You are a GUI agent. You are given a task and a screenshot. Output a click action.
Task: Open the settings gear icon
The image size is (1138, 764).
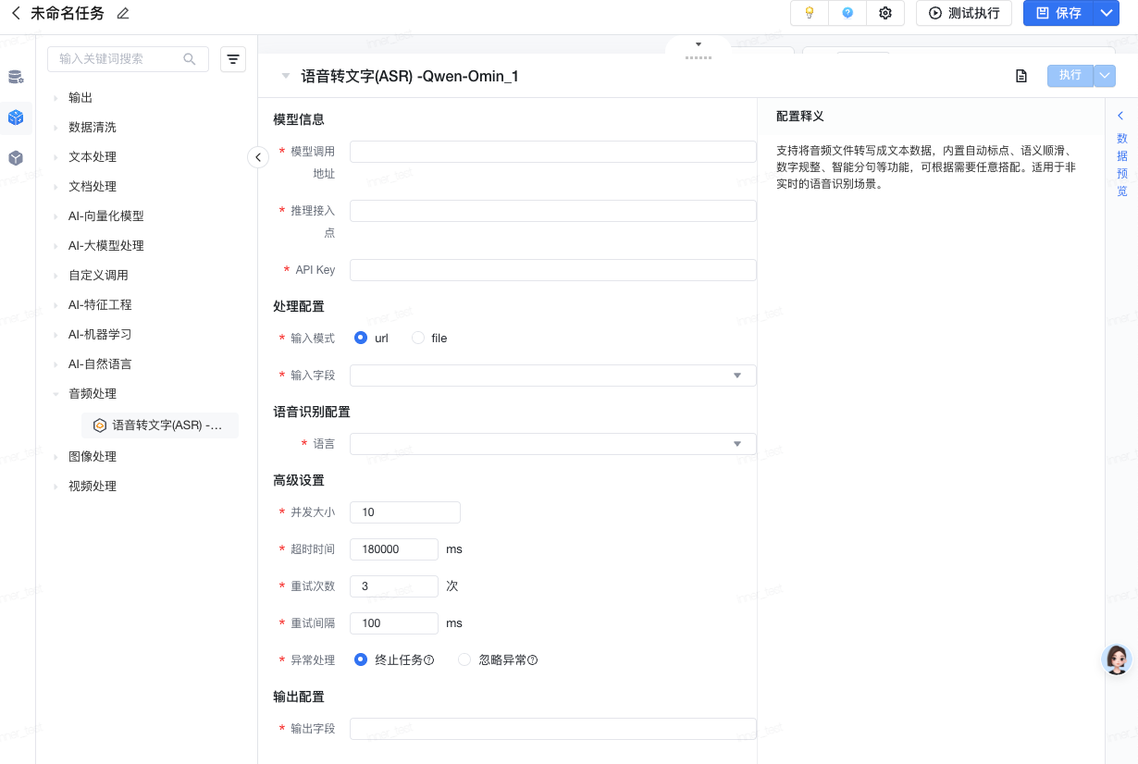click(x=885, y=13)
